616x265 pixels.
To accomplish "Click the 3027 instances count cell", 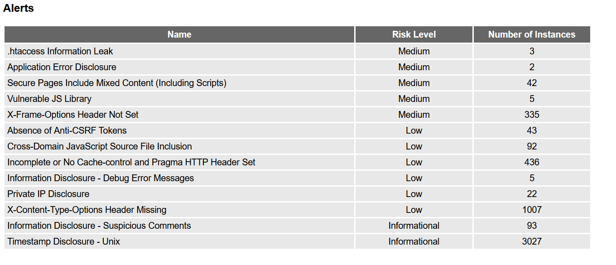I will pyautogui.click(x=531, y=241).
